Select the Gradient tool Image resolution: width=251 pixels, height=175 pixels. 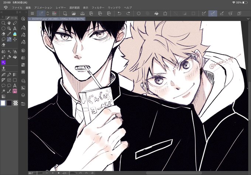click(3, 97)
